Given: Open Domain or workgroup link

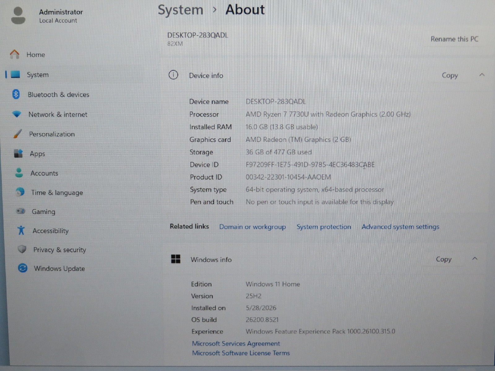Looking at the screenshot, I should [252, 227].
